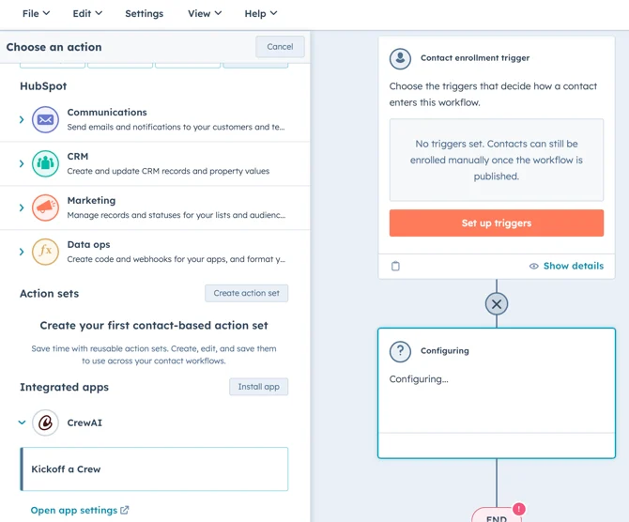Click the contact enrollment trigger person icon

click(x=400, y=58)
